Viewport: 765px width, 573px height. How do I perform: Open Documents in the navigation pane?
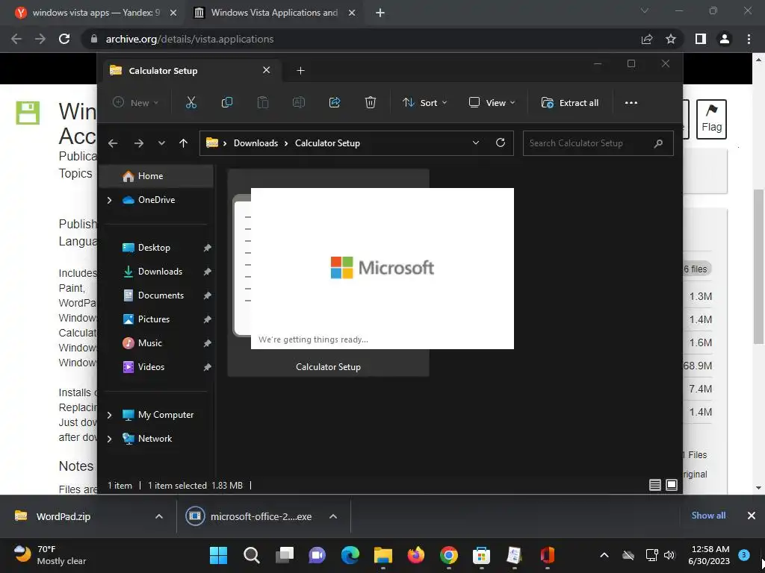(161, 295)
